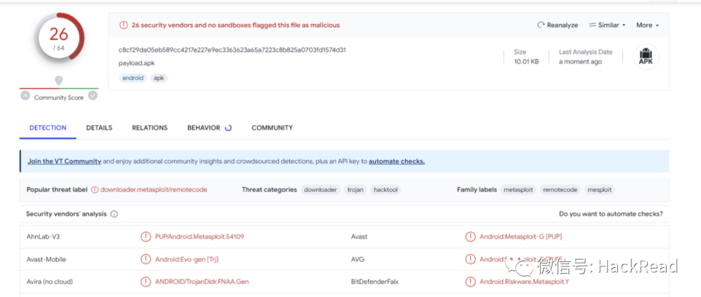Click alert icon in Avast row
Viewport: 701px width, 297px height.
point(471,237)
